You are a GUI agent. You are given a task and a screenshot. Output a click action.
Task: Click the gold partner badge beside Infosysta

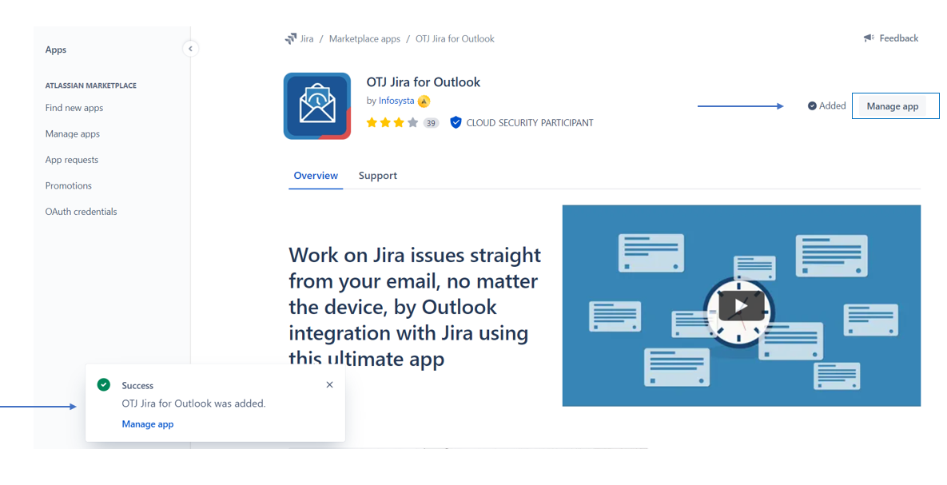(424, 101)
